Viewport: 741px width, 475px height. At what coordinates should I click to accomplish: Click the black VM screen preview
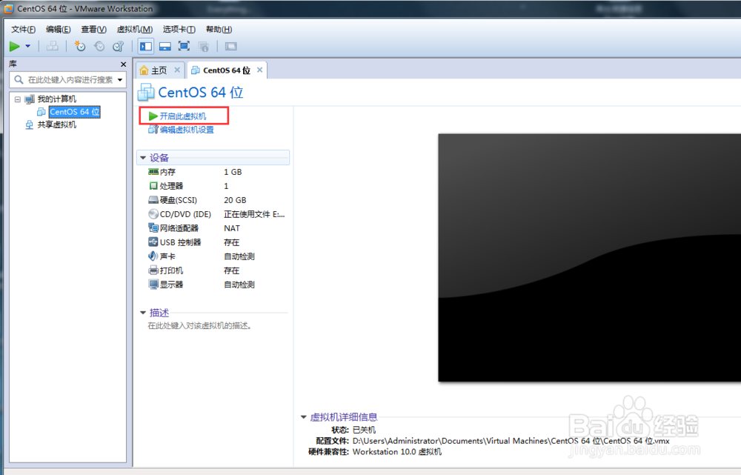[x=589, y=258]
